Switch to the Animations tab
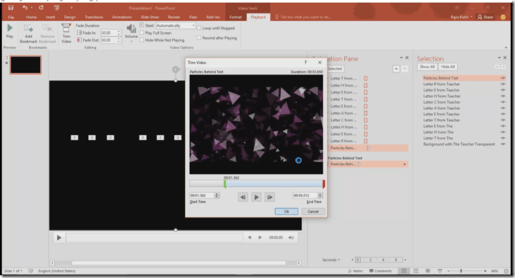The height and width of the screenshot is (278, 515). point(121,17)
